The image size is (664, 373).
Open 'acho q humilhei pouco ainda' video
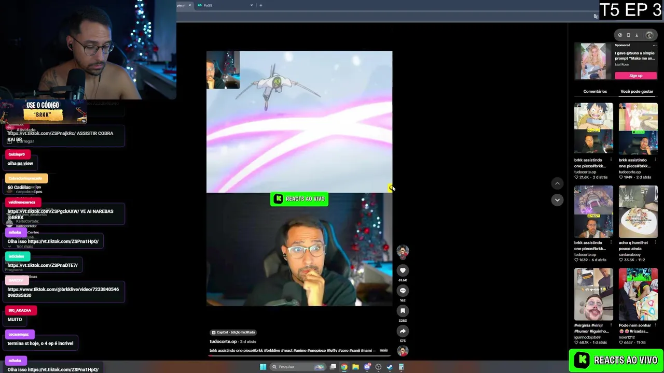click(x=638, y=211)
